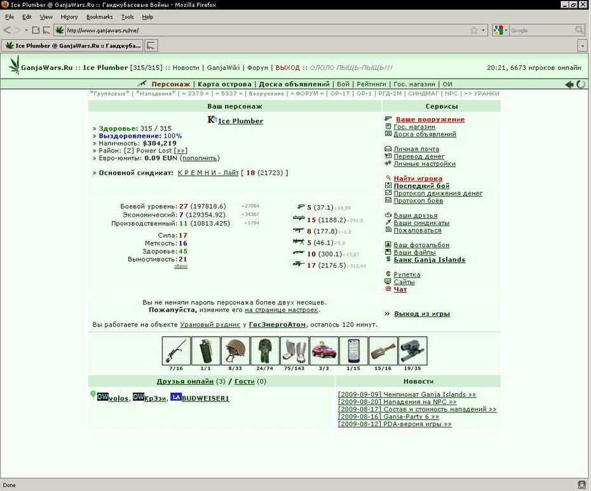Open the armored boots item 75/143

tap(294, 351)
